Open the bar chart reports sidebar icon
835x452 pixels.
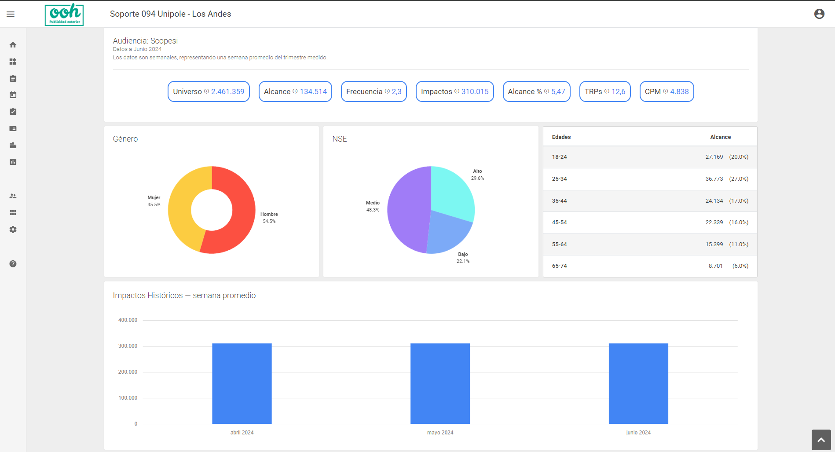(x=13, y=162)
